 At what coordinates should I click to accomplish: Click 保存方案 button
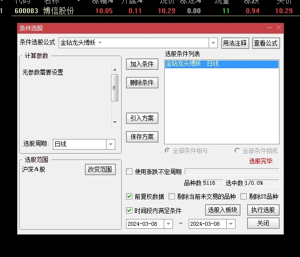(142, 137)
